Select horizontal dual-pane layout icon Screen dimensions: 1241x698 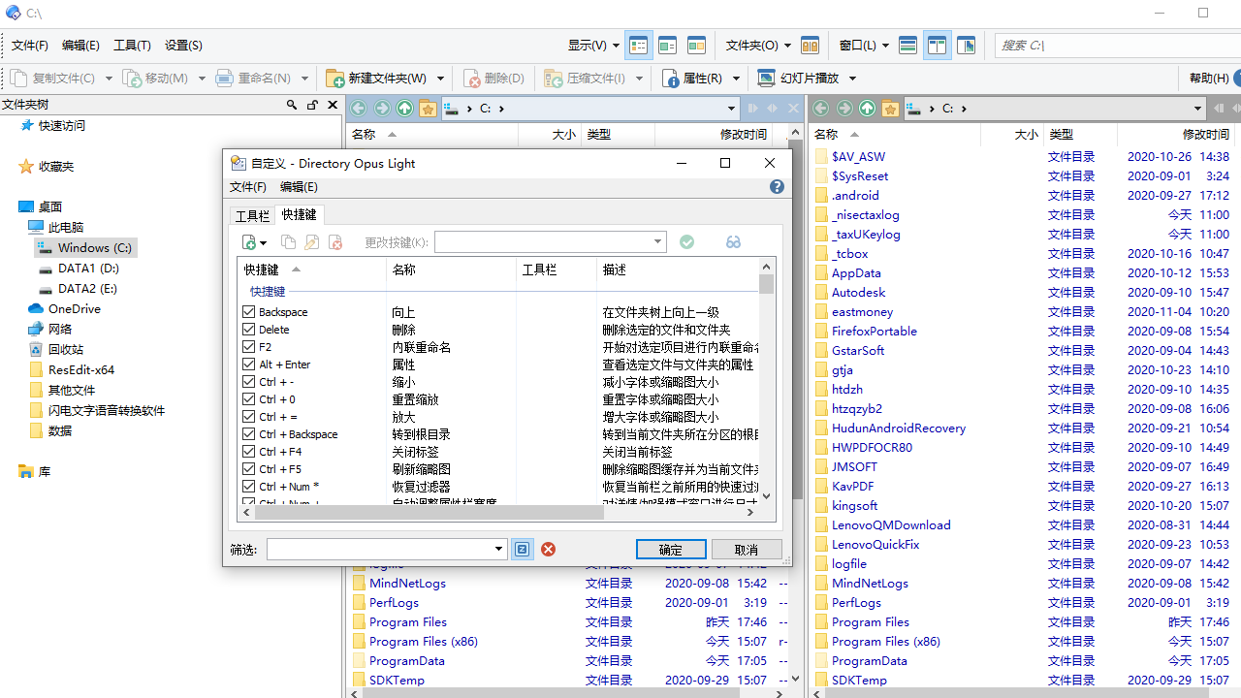coord(908,46)
